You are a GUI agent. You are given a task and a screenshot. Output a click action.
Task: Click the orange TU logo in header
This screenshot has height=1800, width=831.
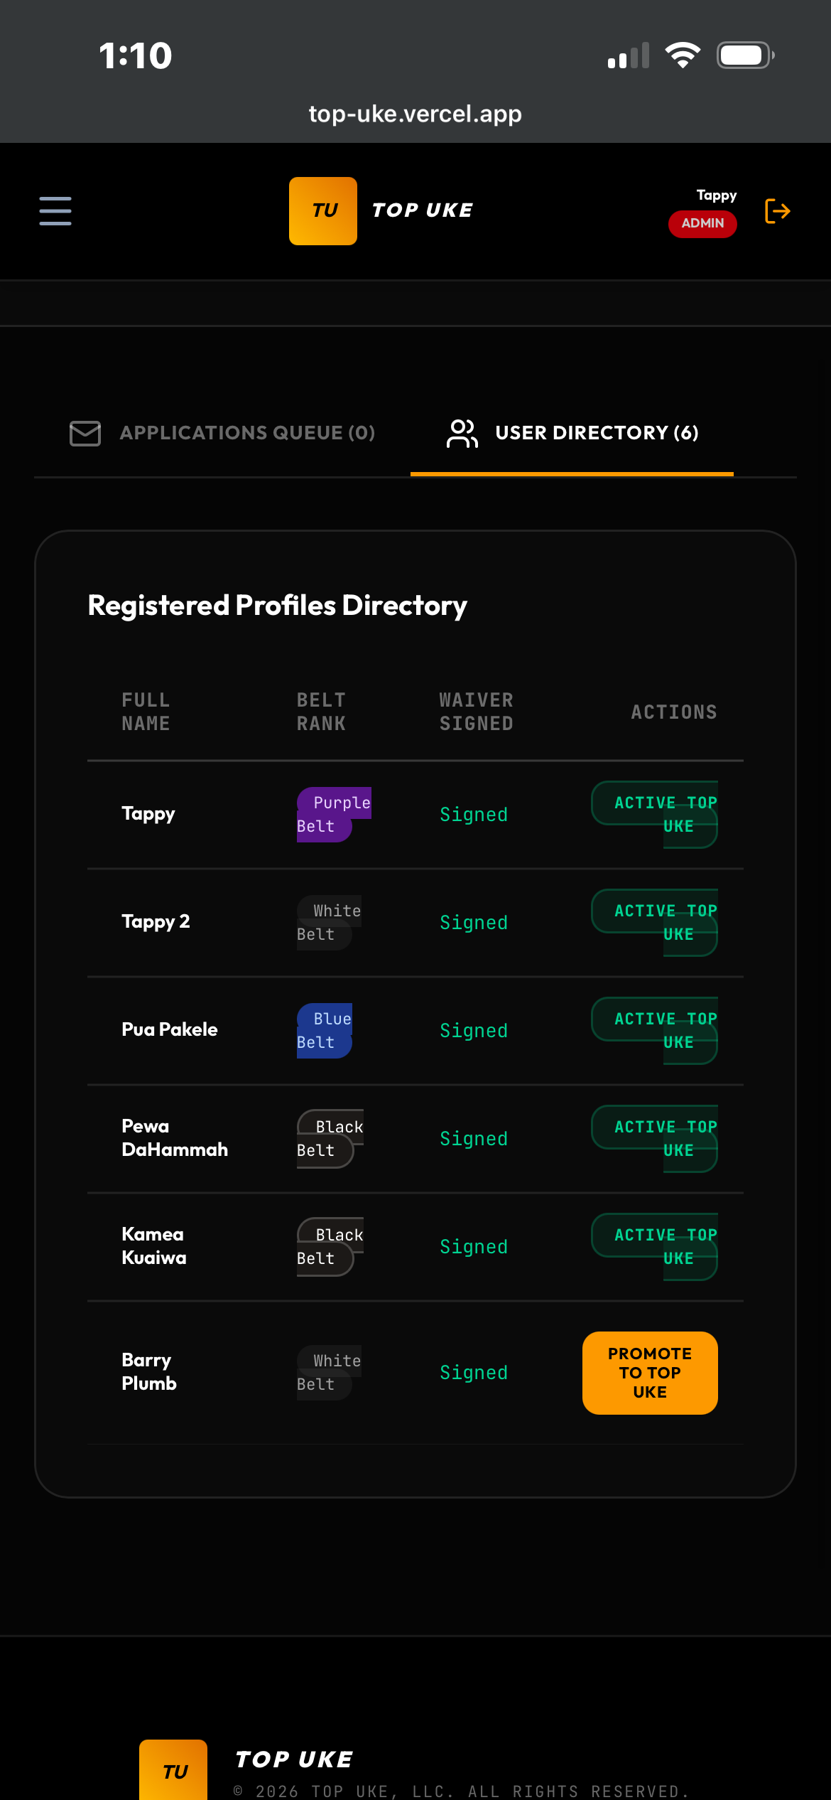coord(323,211)
